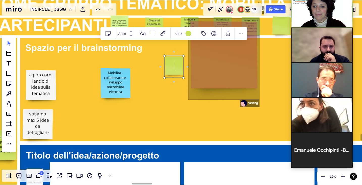The height and width of the screenshot is (185, 362).
Task: Select Emanuele Occhipinti participant video tile
Action: (x=322, y=150)
